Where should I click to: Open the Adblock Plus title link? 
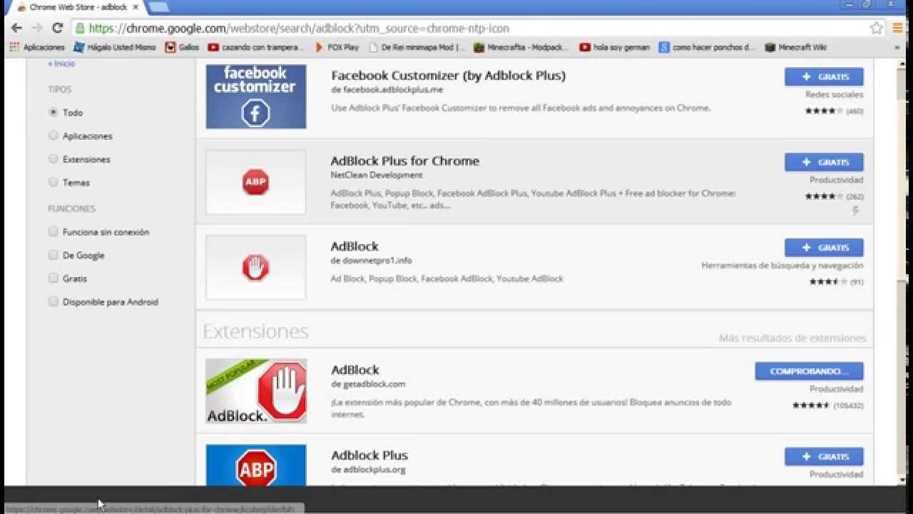[369, 455]
